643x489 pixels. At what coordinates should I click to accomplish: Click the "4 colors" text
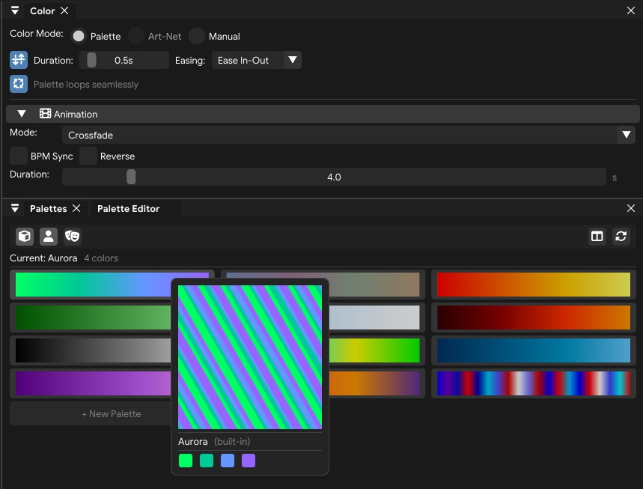101,258
